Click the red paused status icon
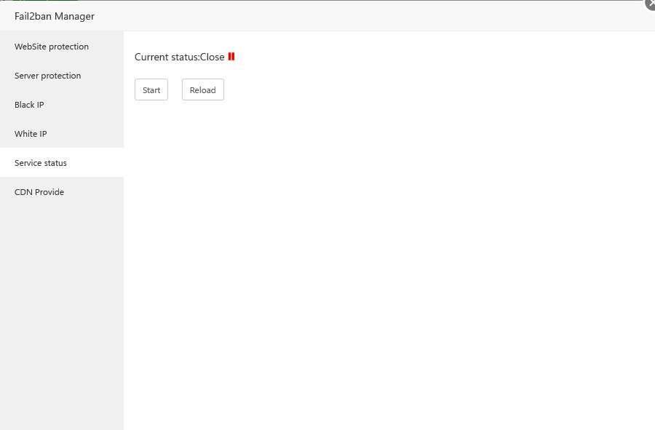655x430 pixels. (231, 56)
